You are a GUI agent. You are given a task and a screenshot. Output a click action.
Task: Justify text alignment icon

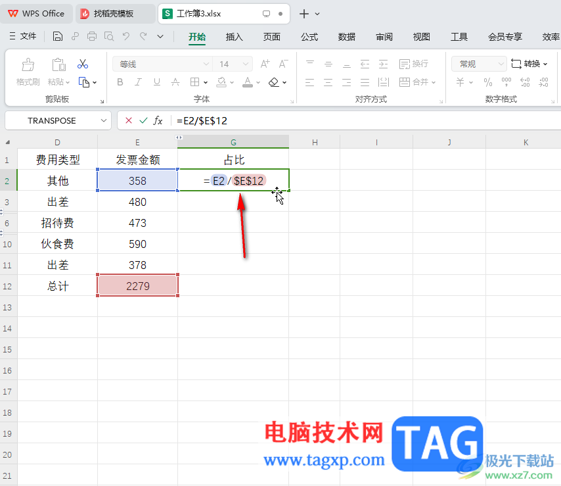(x=365, y=82)
